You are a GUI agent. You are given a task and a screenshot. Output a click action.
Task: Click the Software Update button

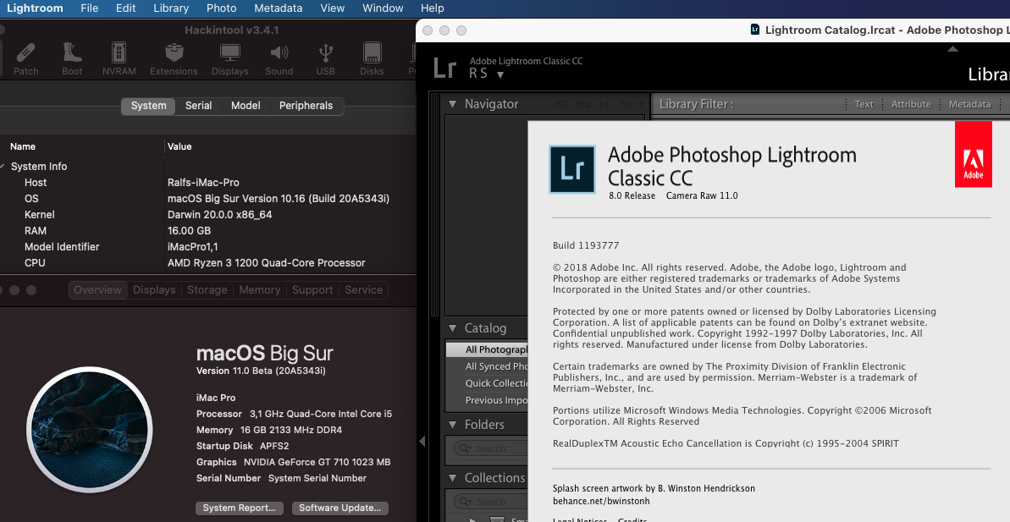click(x=340, y=508)
